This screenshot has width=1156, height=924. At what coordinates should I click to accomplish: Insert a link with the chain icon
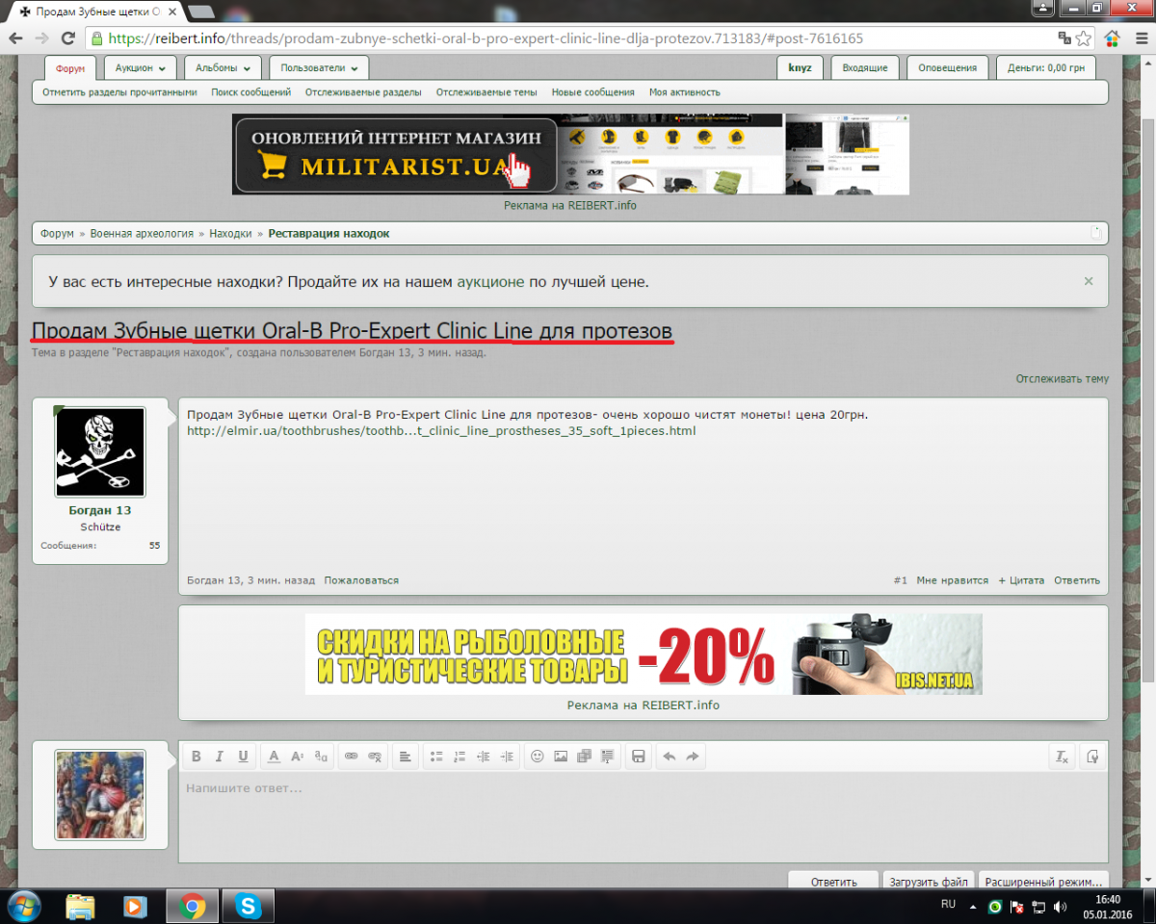click(351, 757)
